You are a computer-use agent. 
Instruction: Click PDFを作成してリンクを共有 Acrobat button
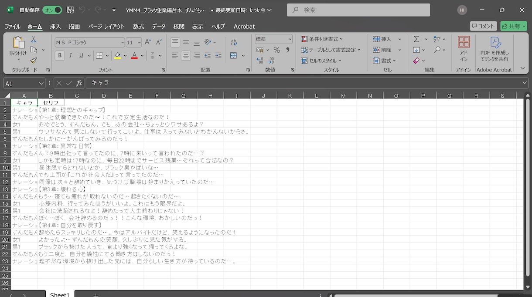pos(494,49)
